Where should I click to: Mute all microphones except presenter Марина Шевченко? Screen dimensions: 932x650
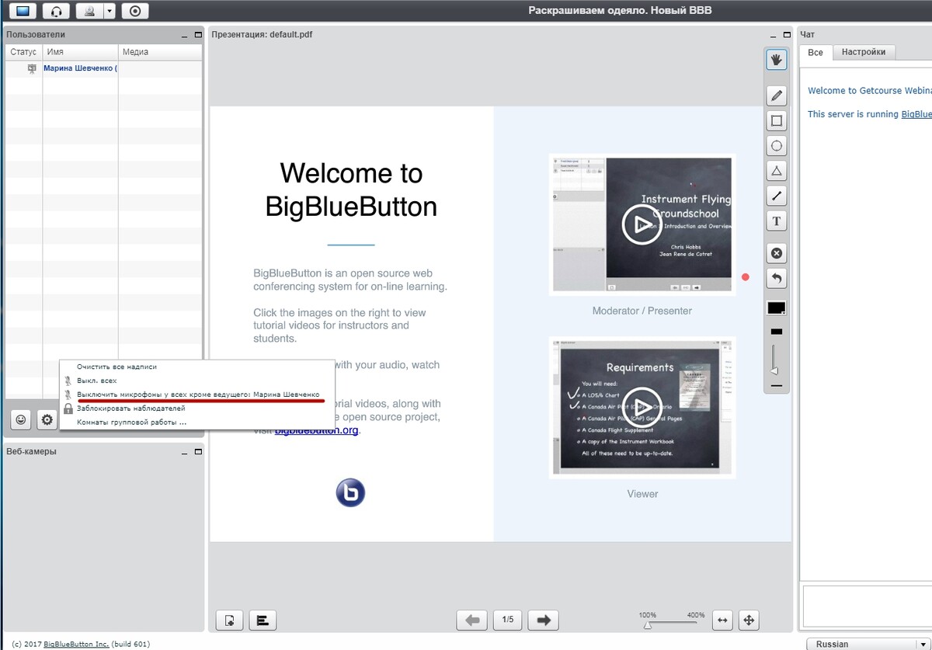(198, 395)
